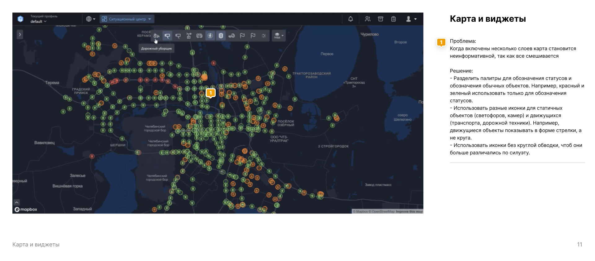Toggle the weather station layer icon
This screenshot has height=261, width=595.
click(189, 36)
